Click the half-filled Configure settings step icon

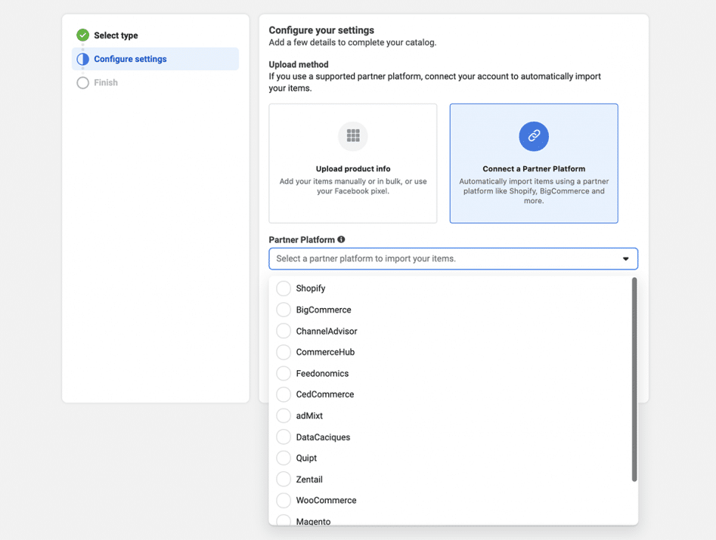pyautogui.click(x=83, y=59)
